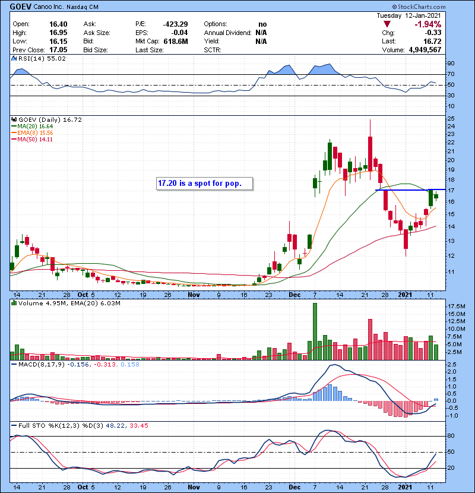The height and width of the screenshot is (493, 475).
Task: Click the MACD signal value -0.313
Action: pos(105,365)
